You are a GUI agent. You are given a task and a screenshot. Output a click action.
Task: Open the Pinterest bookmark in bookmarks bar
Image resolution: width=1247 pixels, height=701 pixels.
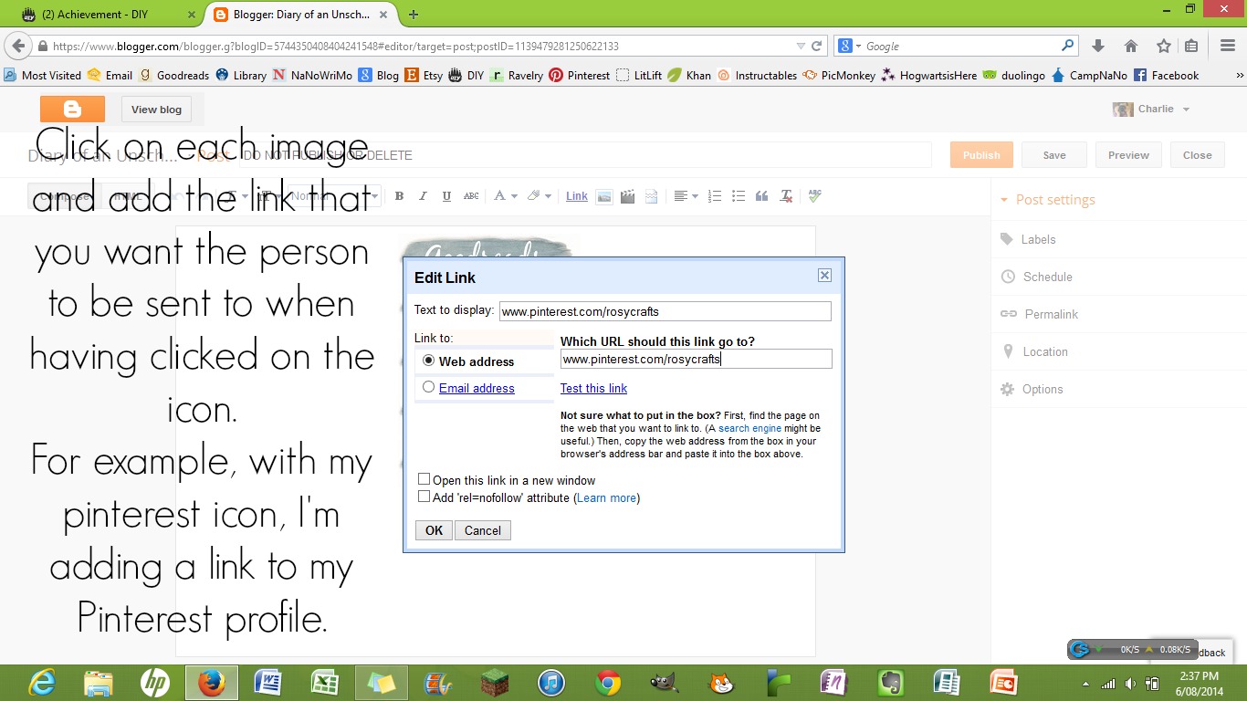tap(580, 76)
